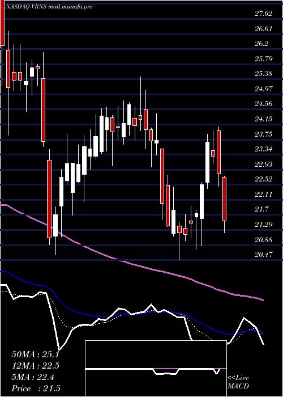Click the last red candlestick on the right

224,199
